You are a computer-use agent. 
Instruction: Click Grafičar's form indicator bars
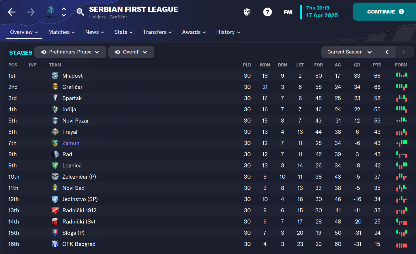pos(401,86)
